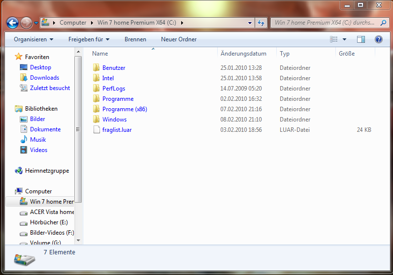
Task: Expand the arrow after Computer in breadcrumb
Action: coord(92,23)
